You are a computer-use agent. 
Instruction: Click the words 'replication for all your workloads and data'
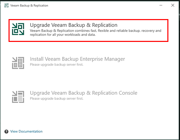tap(63, 34)
